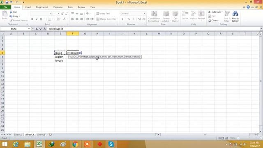Click the Format cells icon
This screenshot has width=263, height=148.
click(201, 14)
